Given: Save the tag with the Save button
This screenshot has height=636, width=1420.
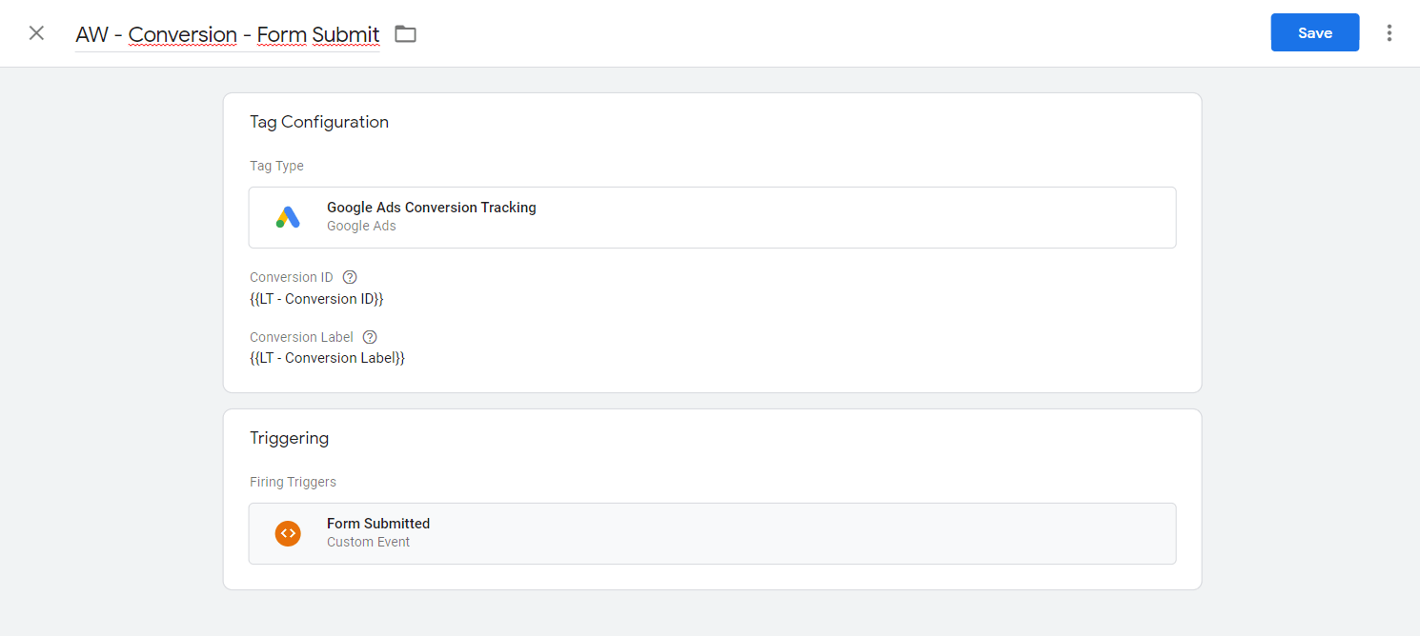Looking at the screenshot, I should (x=1315, y=32).
